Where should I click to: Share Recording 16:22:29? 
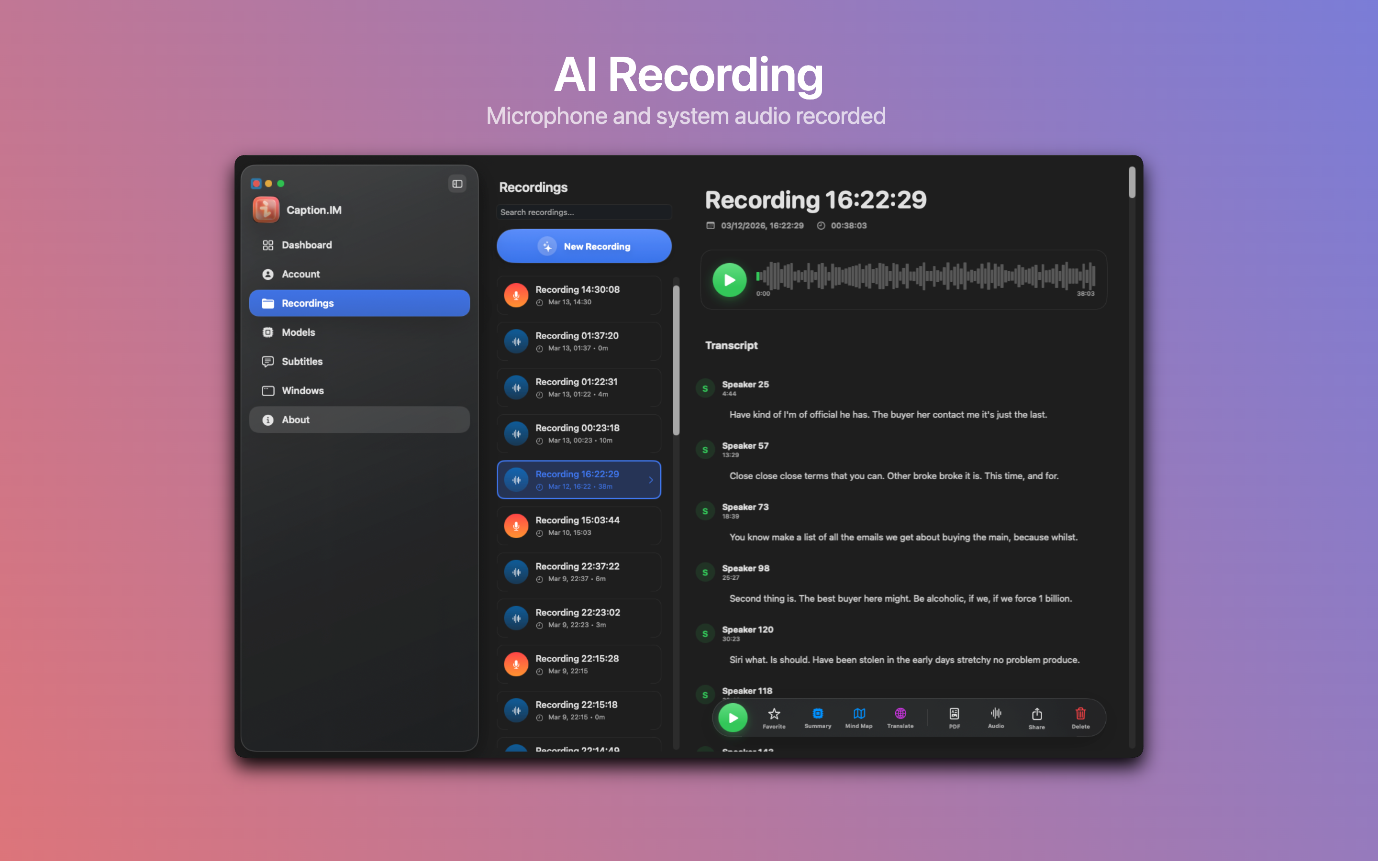click(1037, 717)
